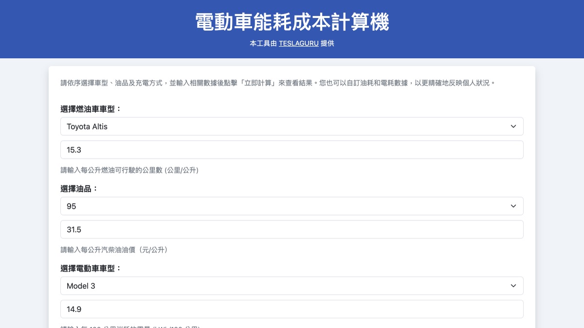
Task: Click the 14.9 power consumption input field
Action: coord(292,309)
